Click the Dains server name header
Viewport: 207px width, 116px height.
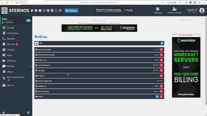point(5,19)
